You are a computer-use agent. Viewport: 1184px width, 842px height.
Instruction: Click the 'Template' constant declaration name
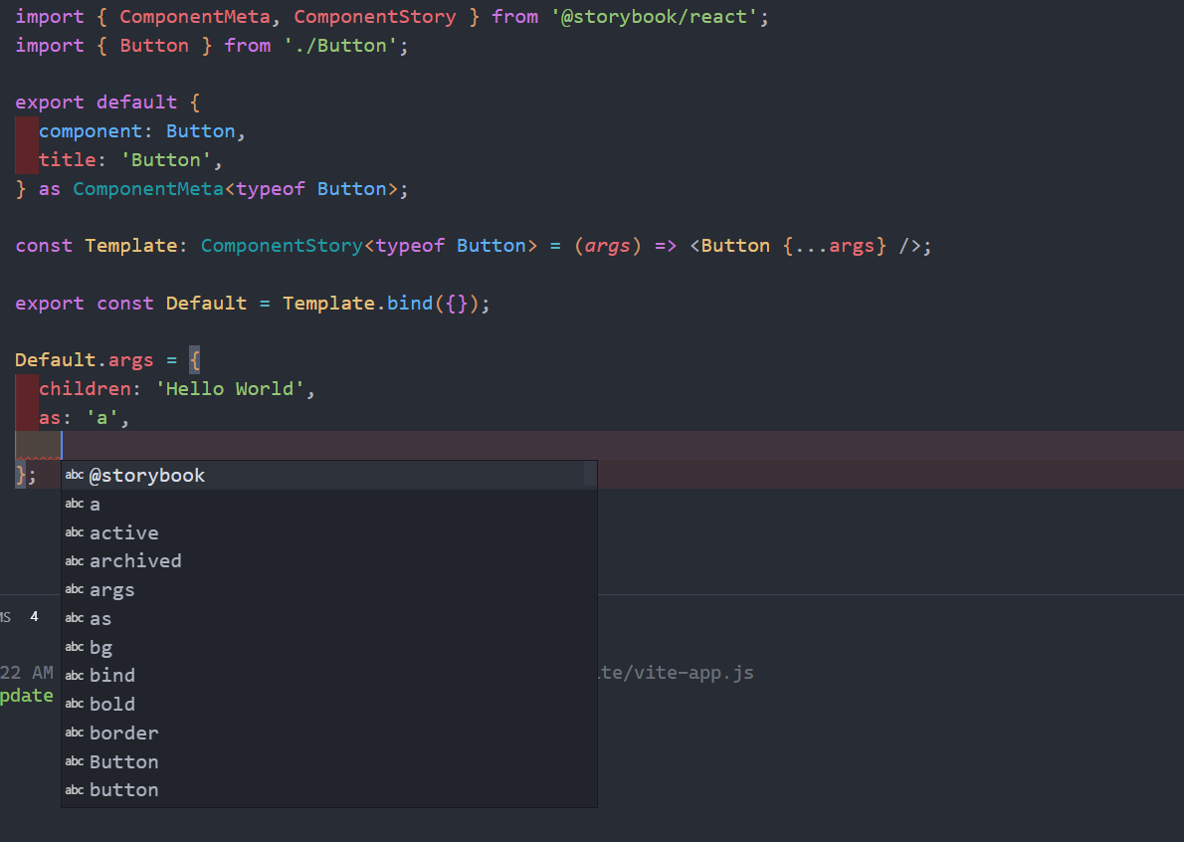(130, 246)
